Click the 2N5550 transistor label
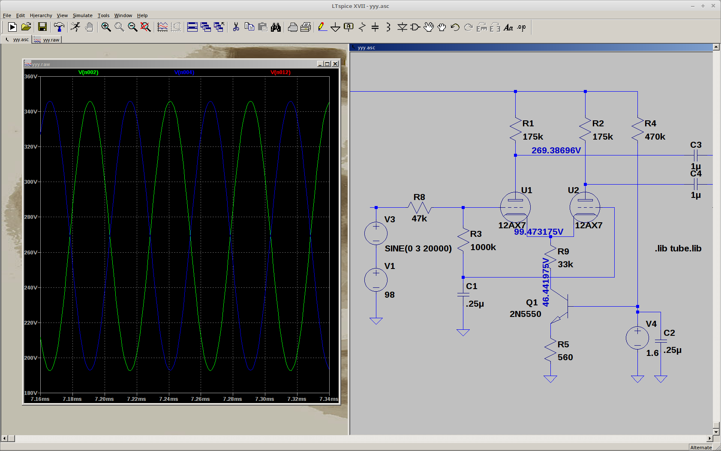This screenshot has width=721, height=451. click(525, 314)
